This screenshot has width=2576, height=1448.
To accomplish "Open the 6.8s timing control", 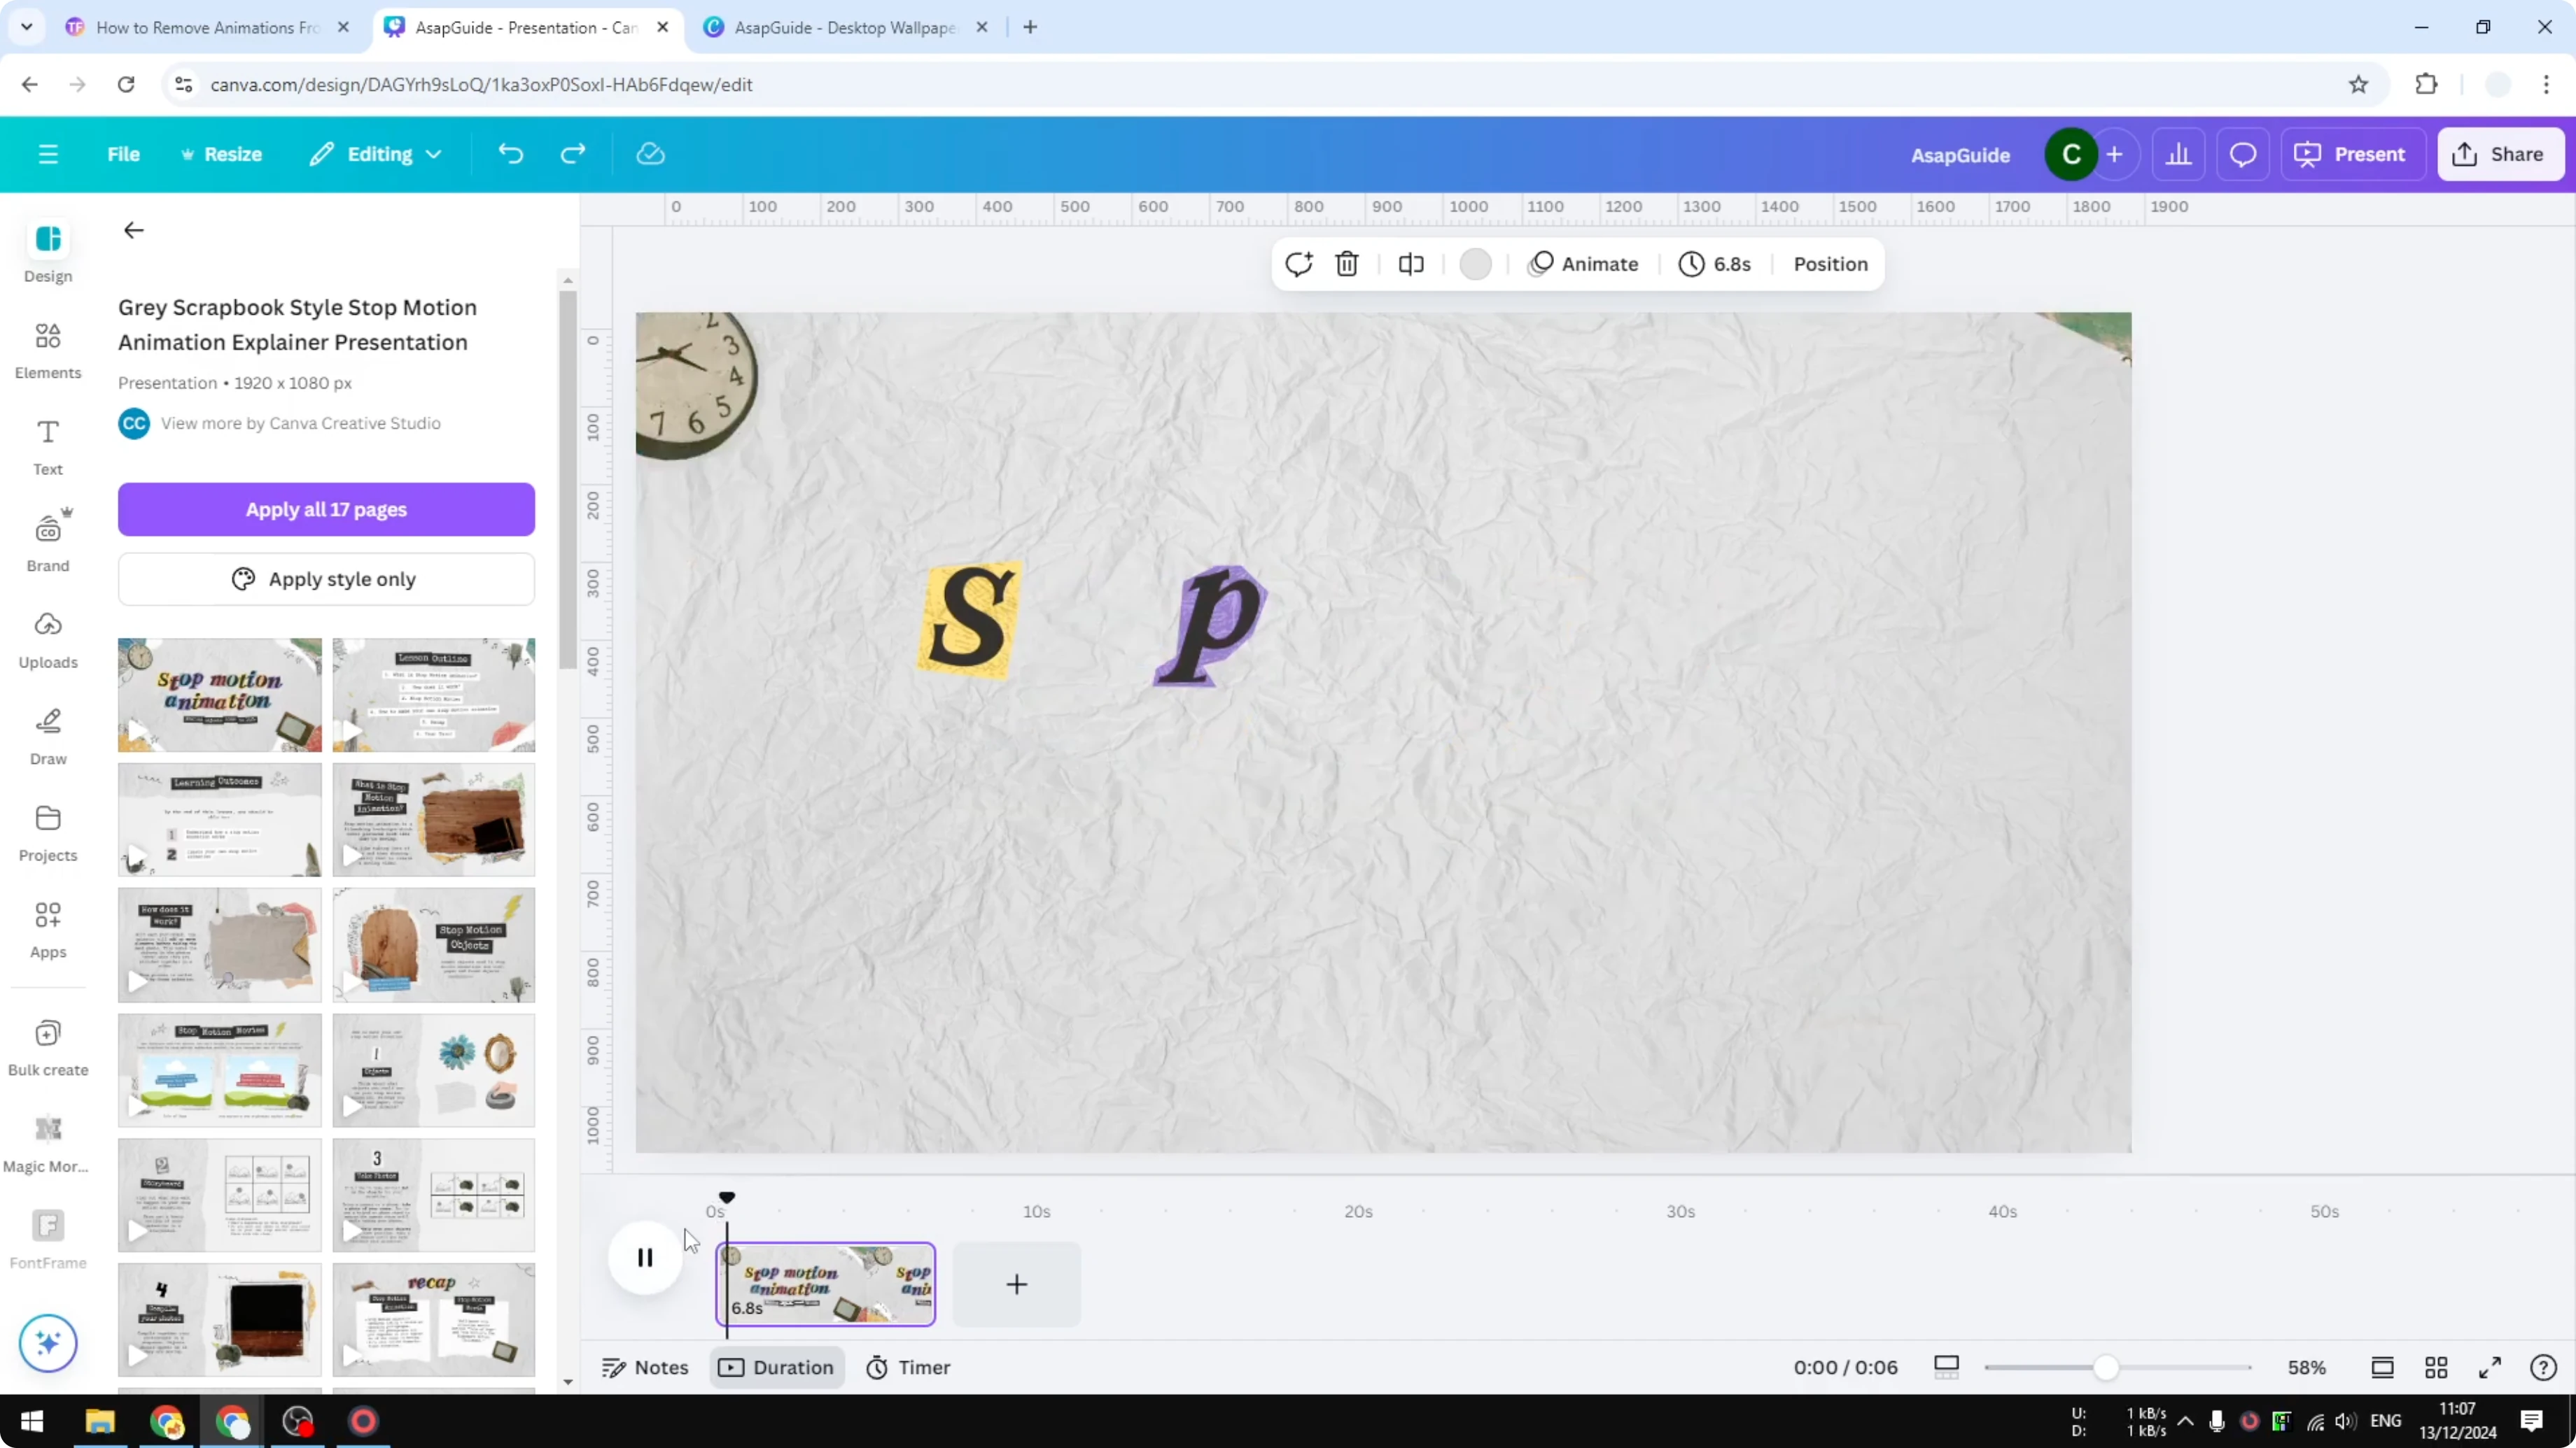I will point(1716,264).
